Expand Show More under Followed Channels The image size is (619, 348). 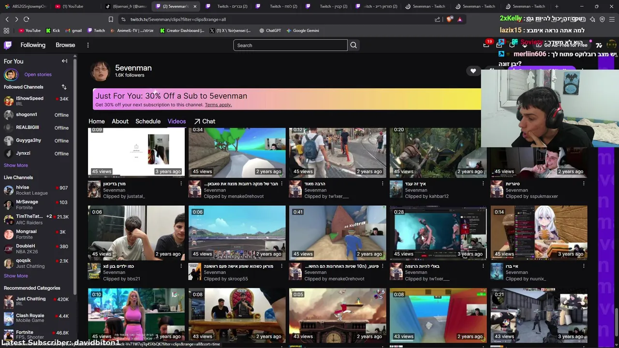(16, 165)
